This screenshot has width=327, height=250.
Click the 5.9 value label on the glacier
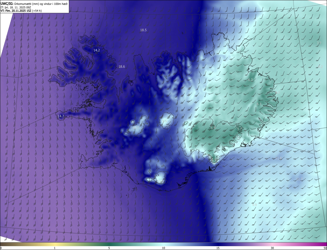213,127
